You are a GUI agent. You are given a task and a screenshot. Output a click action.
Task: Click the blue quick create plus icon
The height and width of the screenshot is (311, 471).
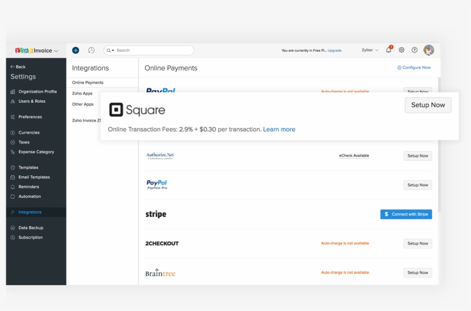tap(76, 50)
